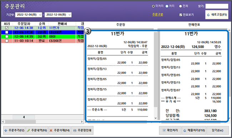Click the 전 잔 balance value 383,180
The height and width of the screenshot is (138, 232).
pyautogui.click(x=210, y=111)
